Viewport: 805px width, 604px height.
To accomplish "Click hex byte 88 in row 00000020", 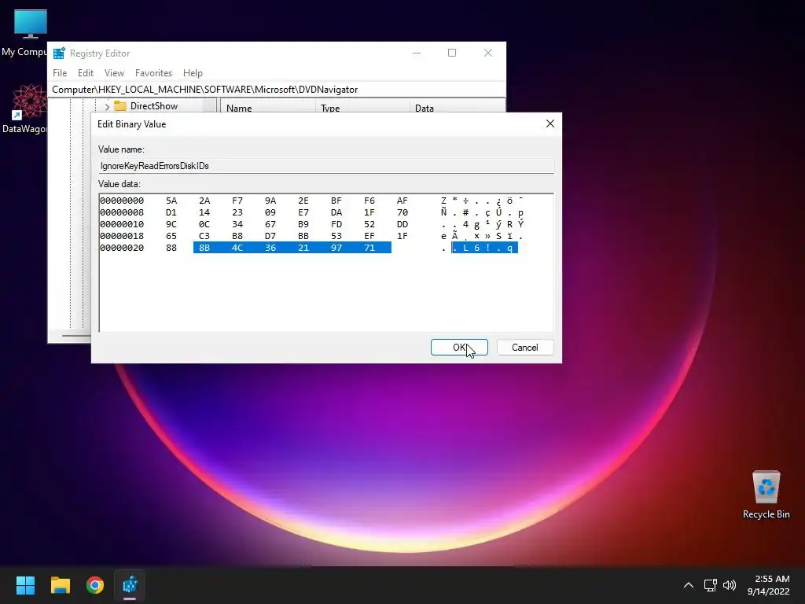I will (171, 248).
